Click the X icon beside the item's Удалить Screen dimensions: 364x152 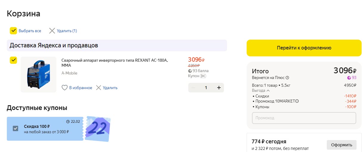(99, 88)
